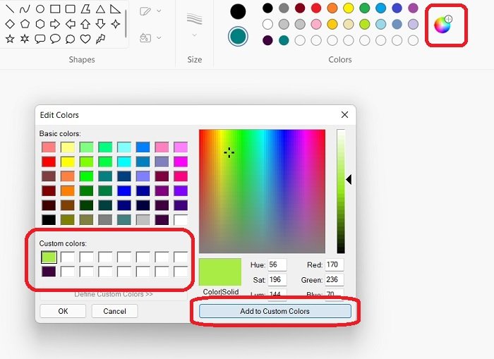
Task: Pick white from the ribbon palette
Action: [267, 24]
